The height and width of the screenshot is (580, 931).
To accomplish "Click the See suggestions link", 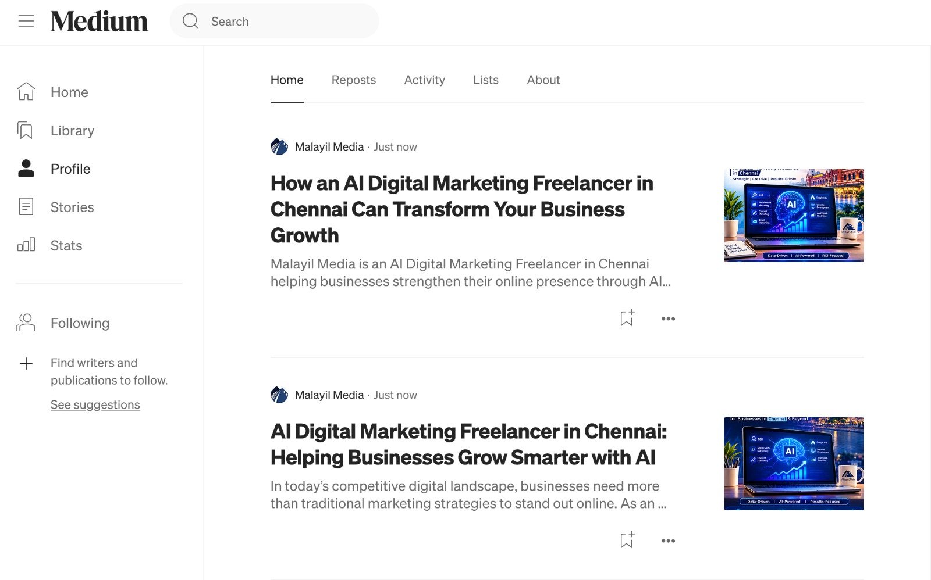I will (95, 404).
